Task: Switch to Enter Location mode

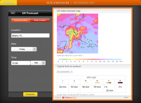Action: pyautogui.click(x=40, y=20)
